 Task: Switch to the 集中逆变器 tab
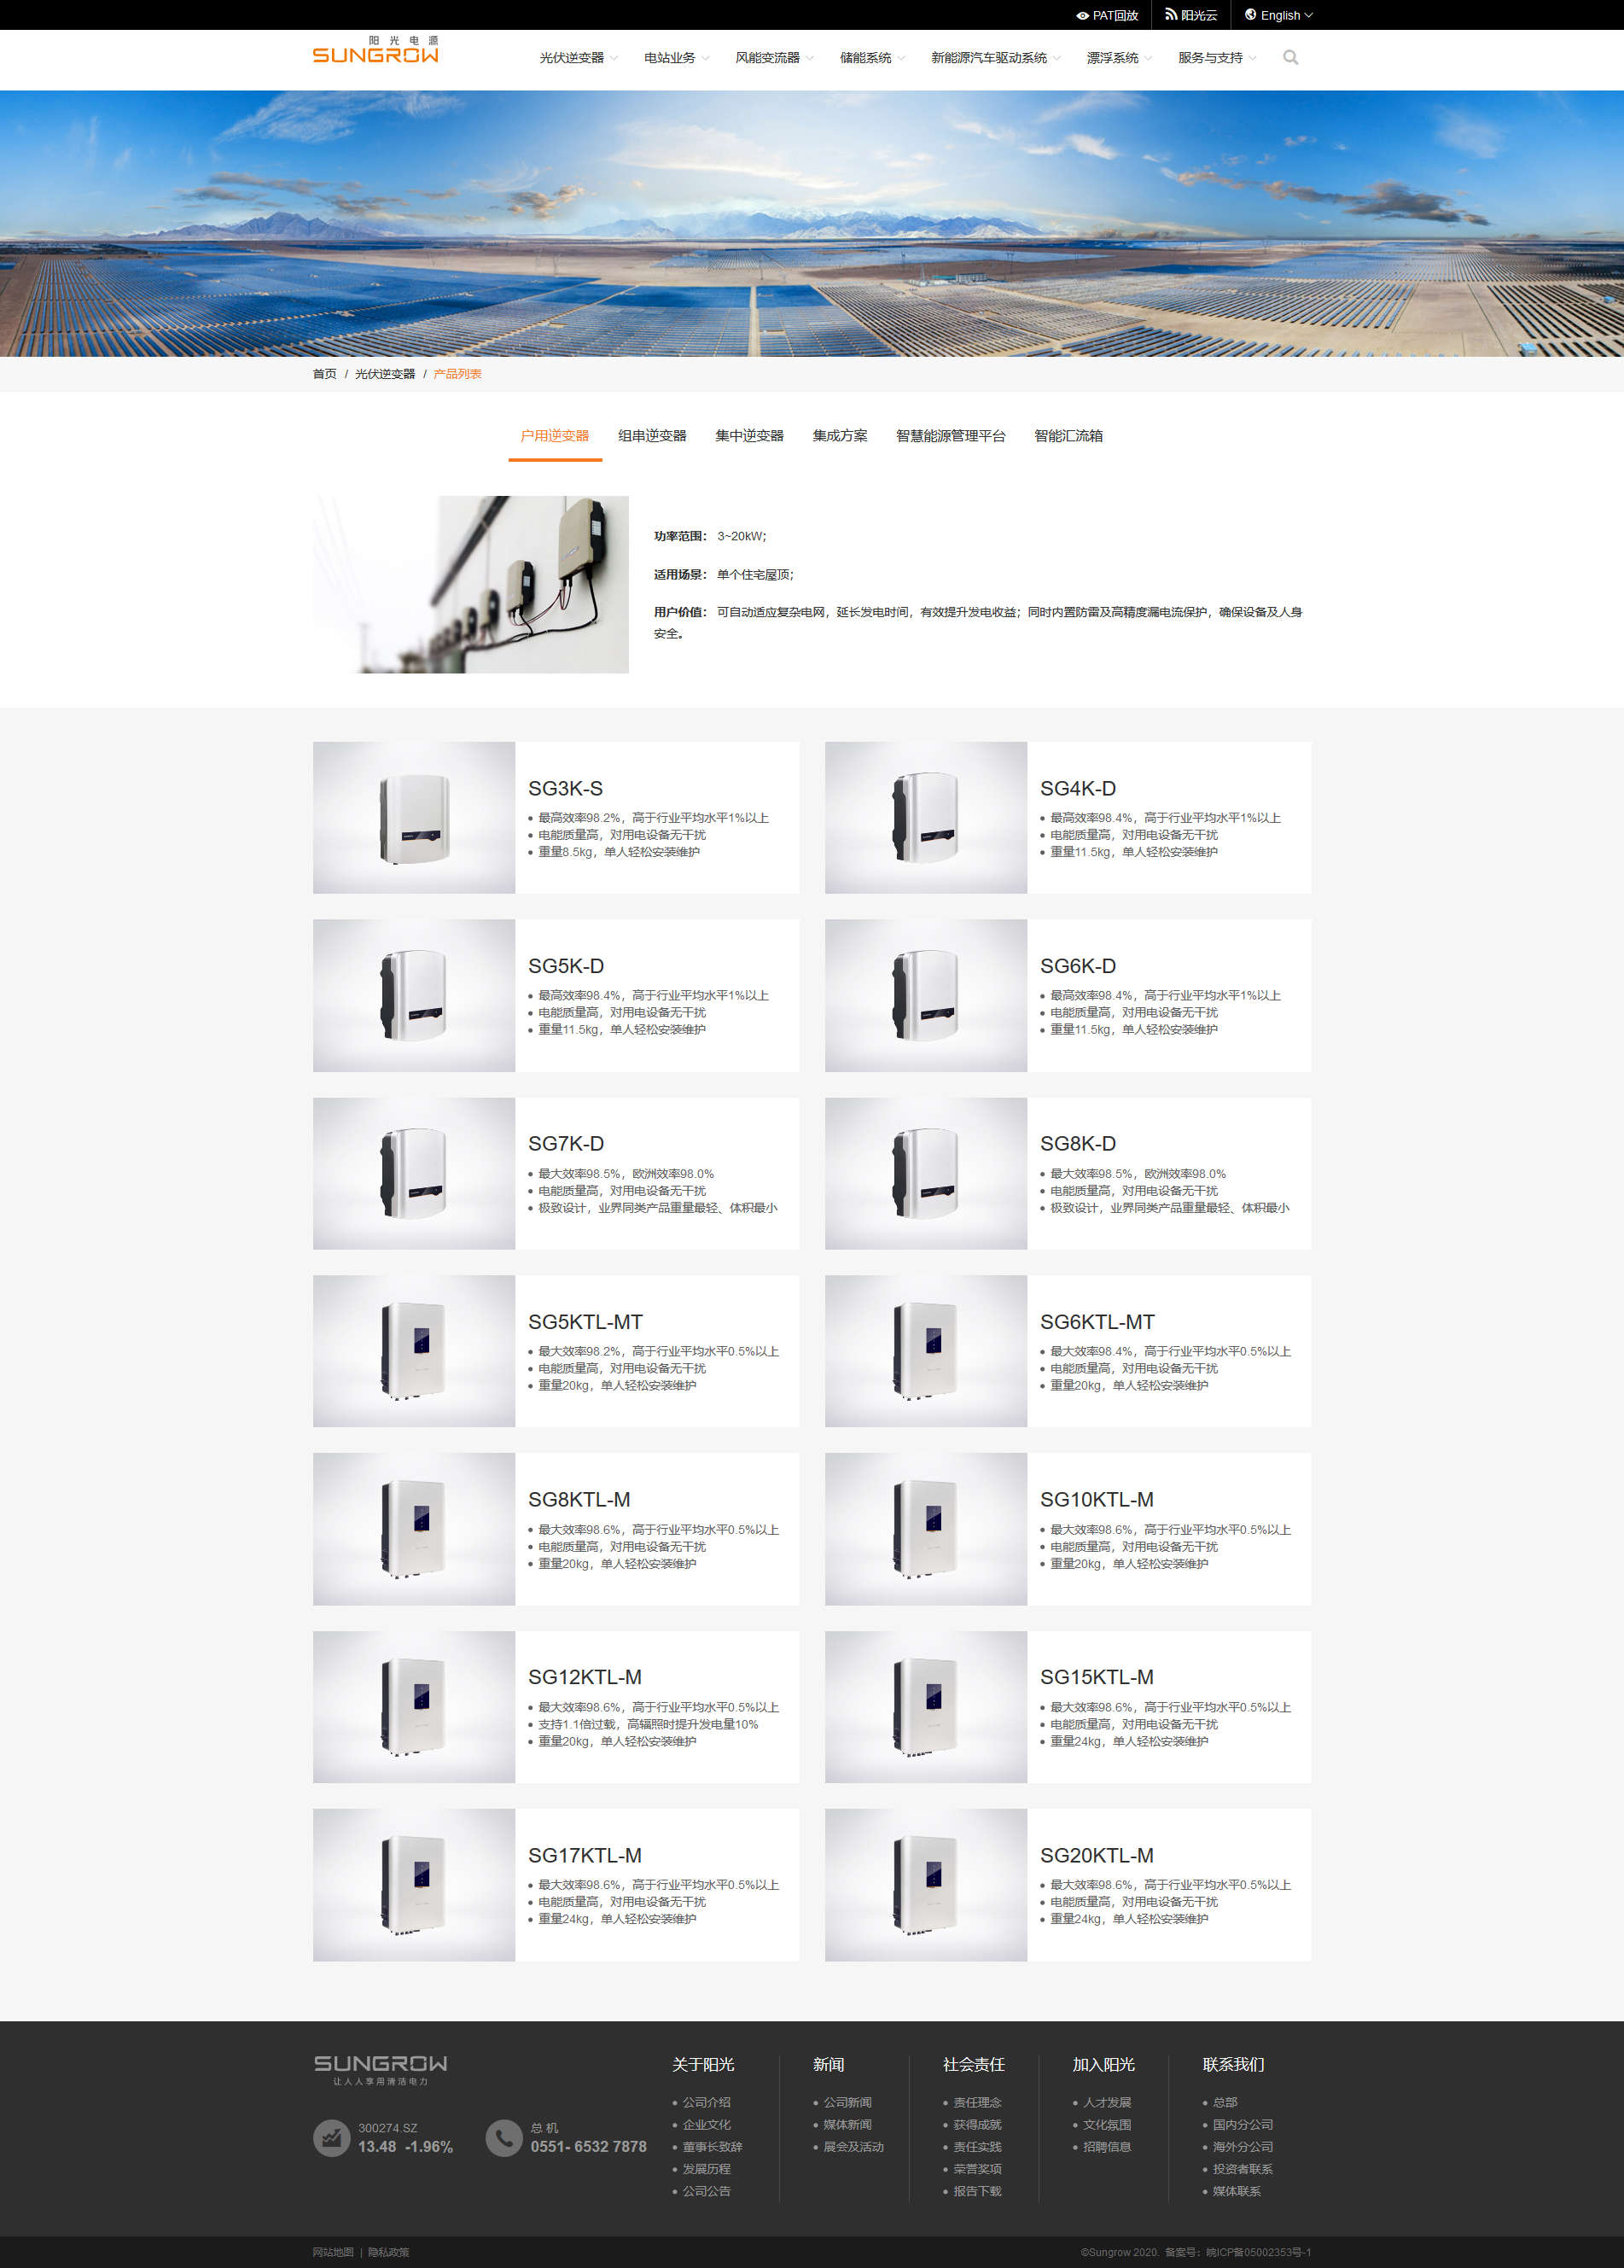749,436
